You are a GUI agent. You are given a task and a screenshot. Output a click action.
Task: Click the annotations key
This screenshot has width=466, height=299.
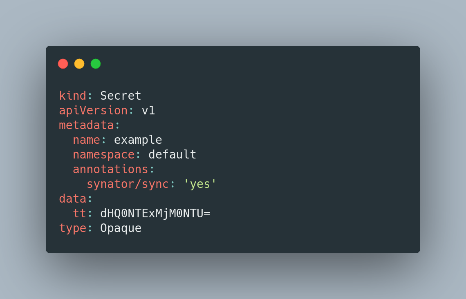(x=110, y=169)
